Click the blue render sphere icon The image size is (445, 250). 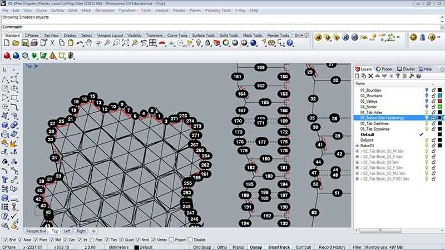254,43
